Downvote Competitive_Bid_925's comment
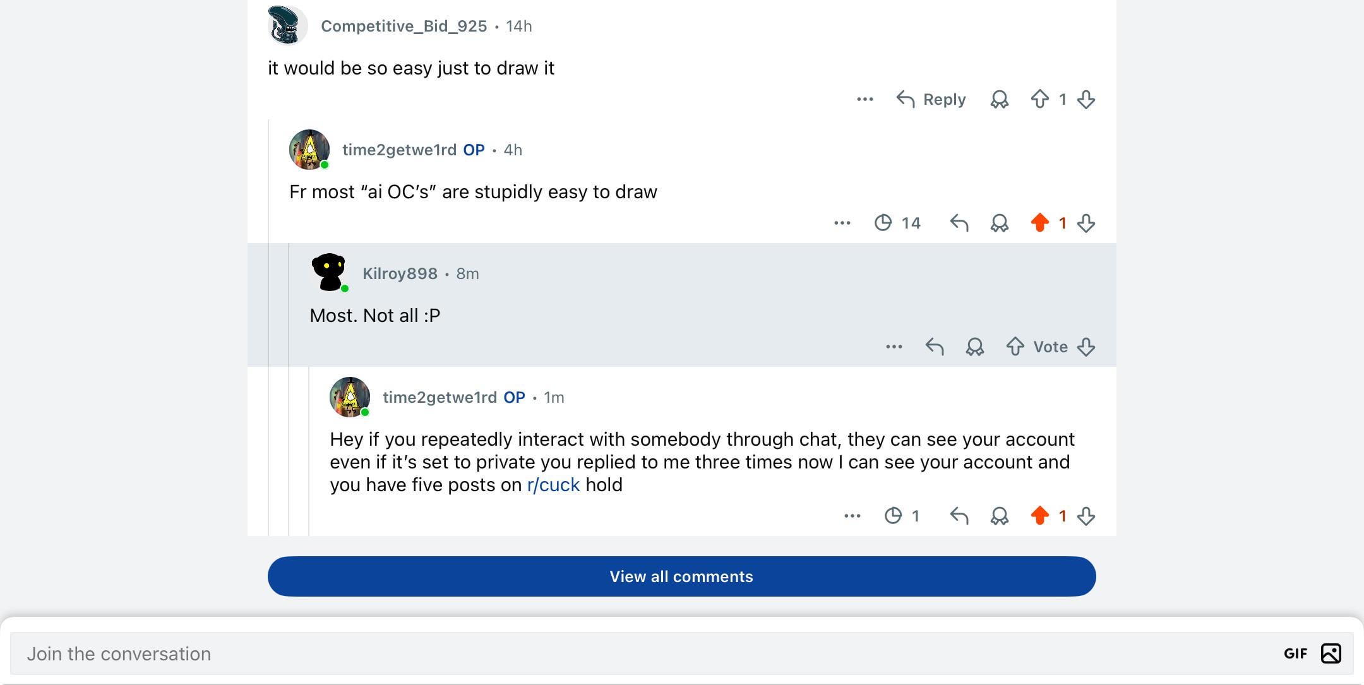 pyautogui.click(x=1086, y=100)
